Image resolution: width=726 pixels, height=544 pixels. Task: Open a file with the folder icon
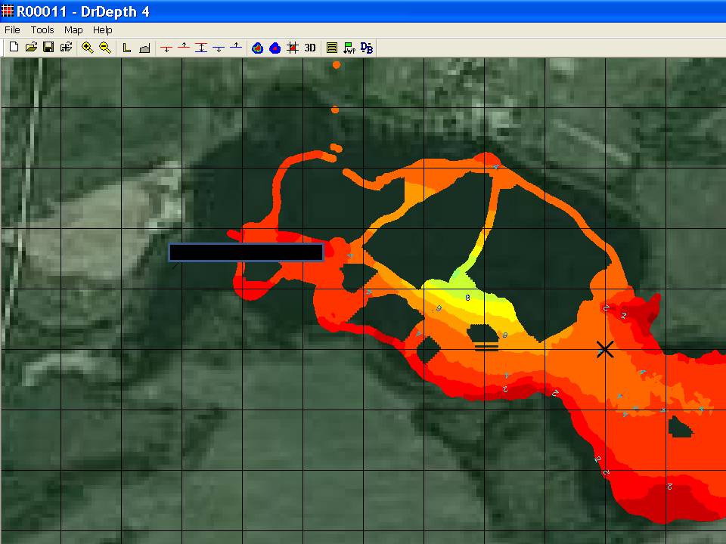click(x=31, y=48)
